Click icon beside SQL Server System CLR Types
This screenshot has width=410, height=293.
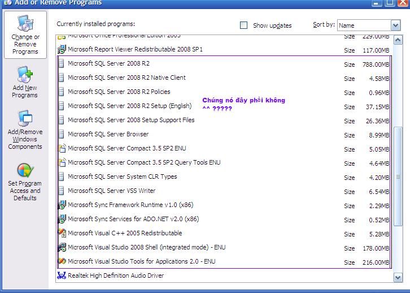[62, 176]
